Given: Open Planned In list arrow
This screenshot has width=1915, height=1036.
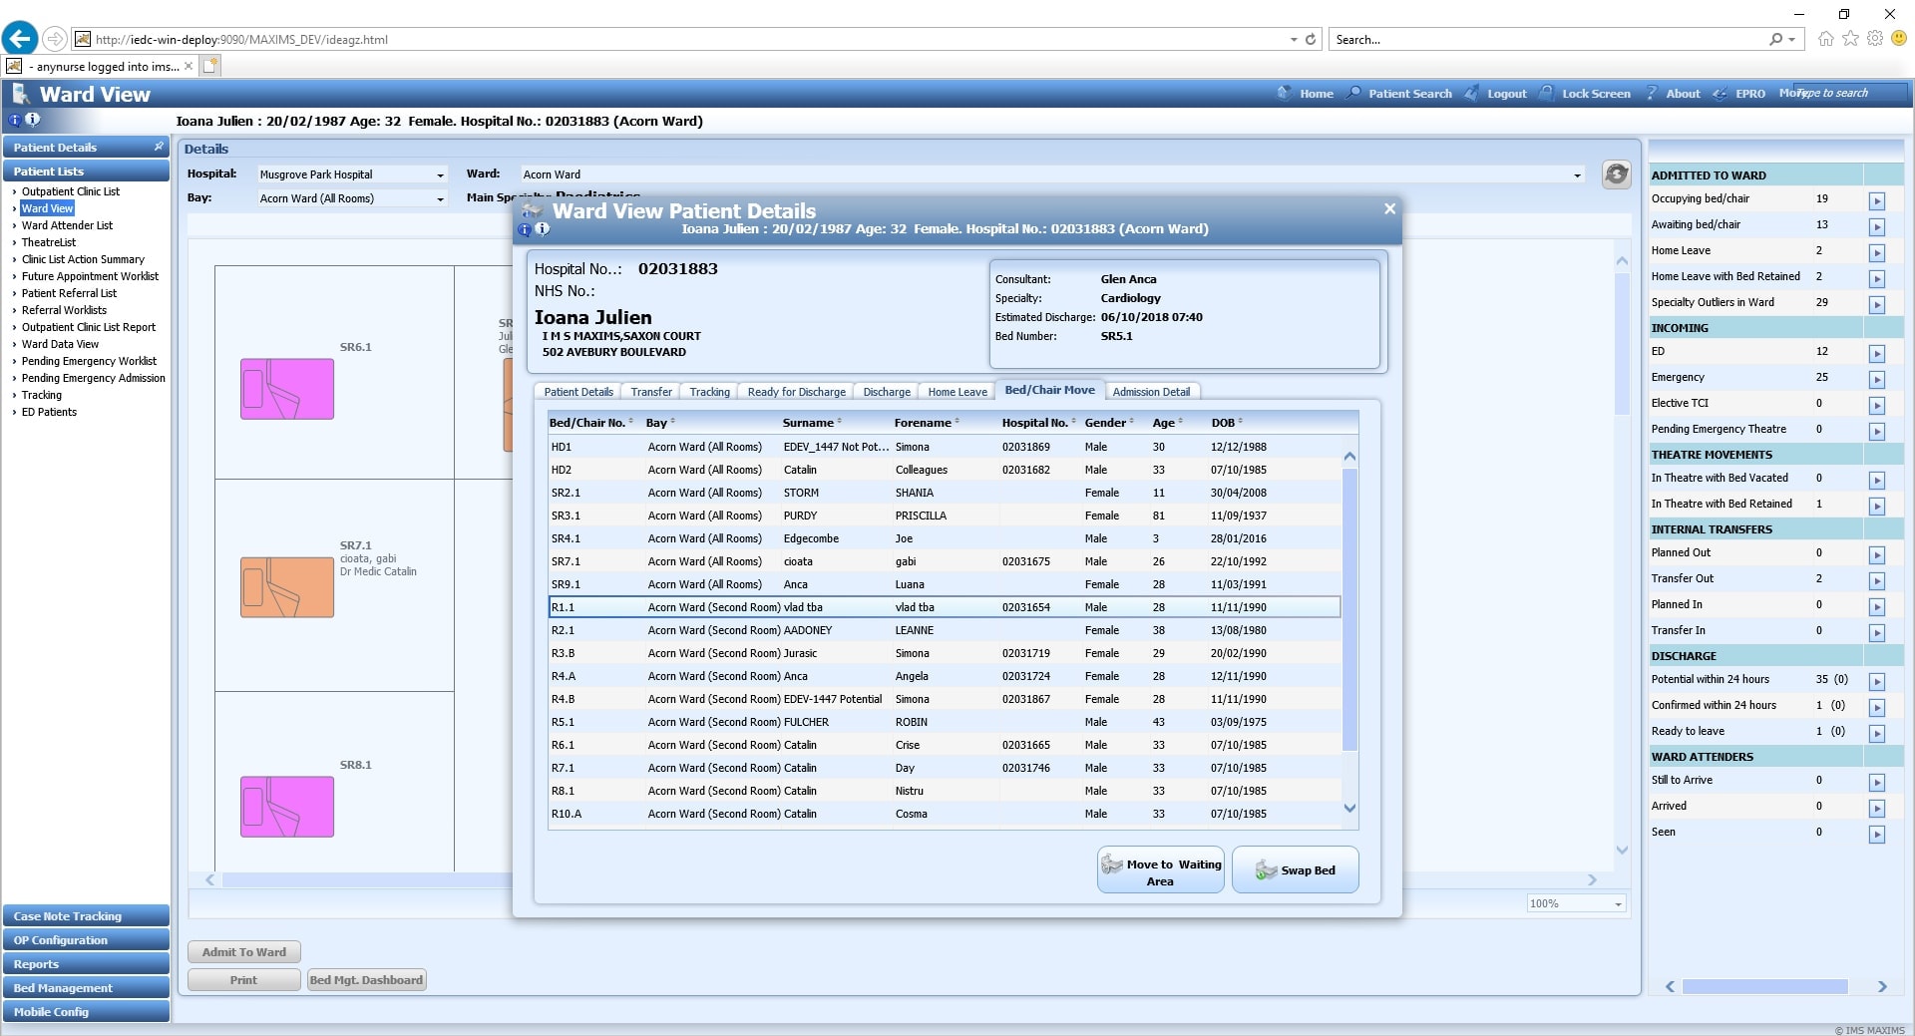Looking at the screenshot, I should click(x=1876, y=607).
